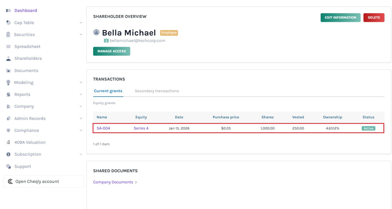Expand the Reports menu chevron
The width and height of the screenshot is (392, 209).
(81, 95)
